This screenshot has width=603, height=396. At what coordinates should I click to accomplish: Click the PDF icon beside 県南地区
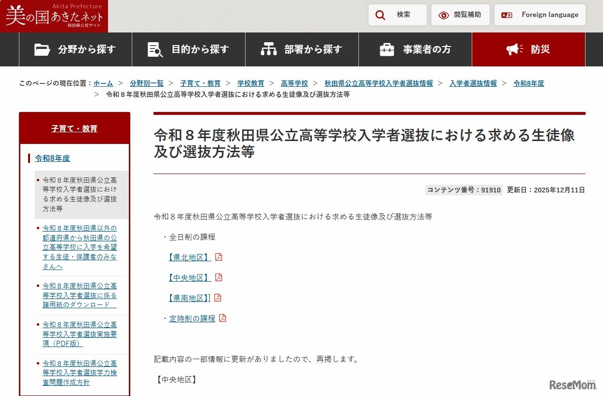[x=217, y=298]
